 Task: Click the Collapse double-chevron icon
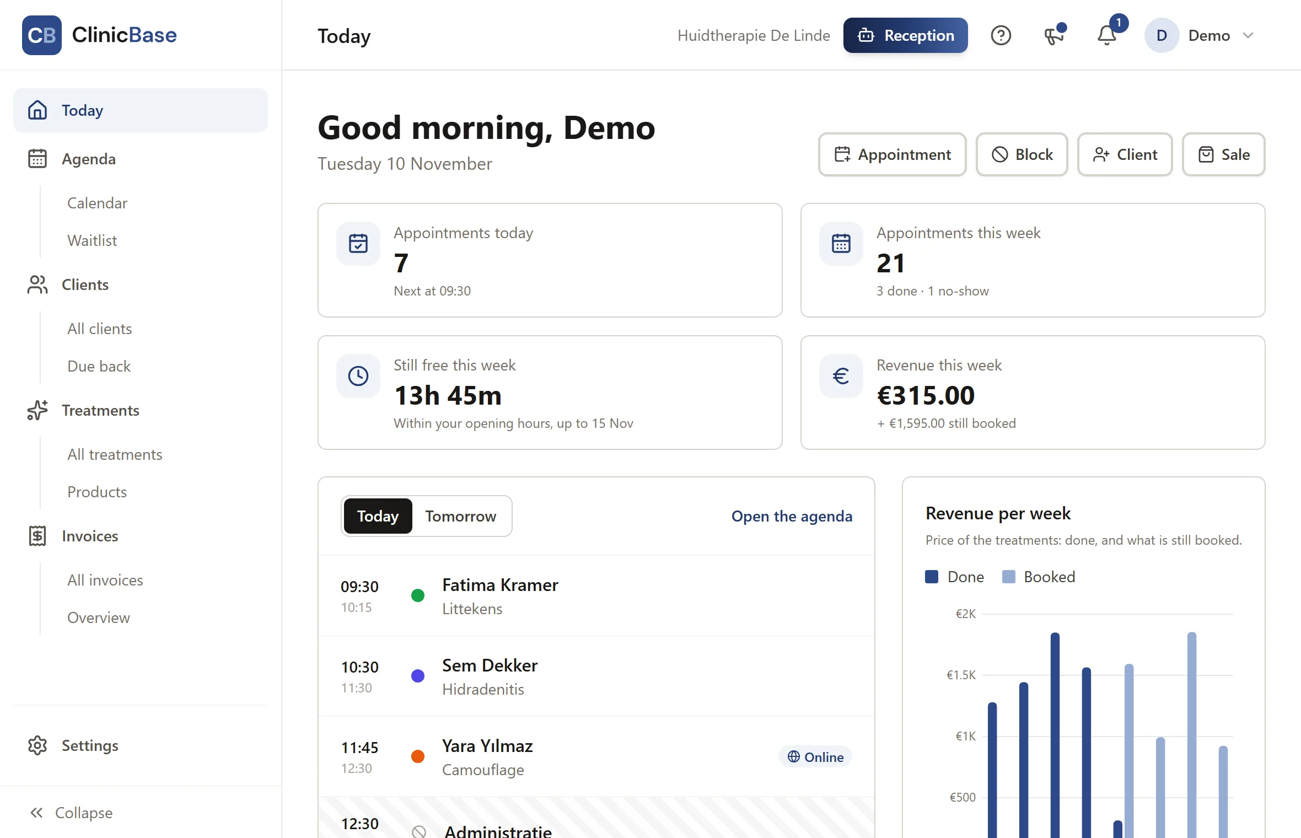point(37,813)
